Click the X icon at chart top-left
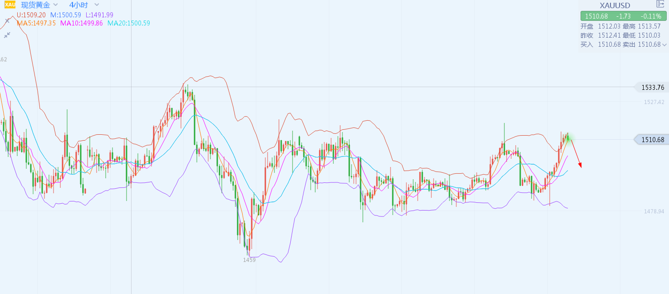669x294 pixels. click(7, 20)
